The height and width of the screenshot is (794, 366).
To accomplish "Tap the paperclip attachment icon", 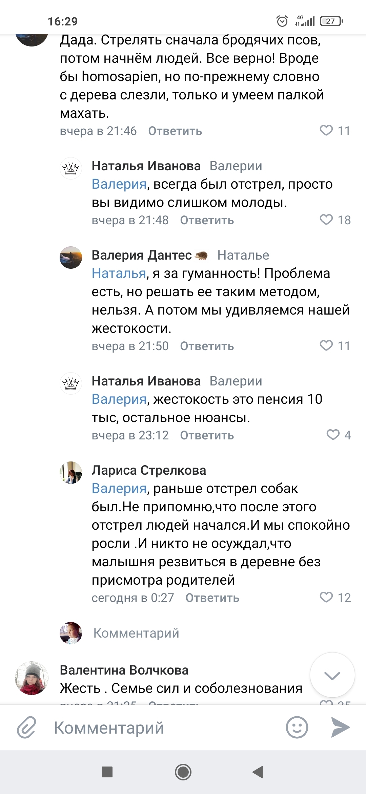I will click(x=26, y=727).
